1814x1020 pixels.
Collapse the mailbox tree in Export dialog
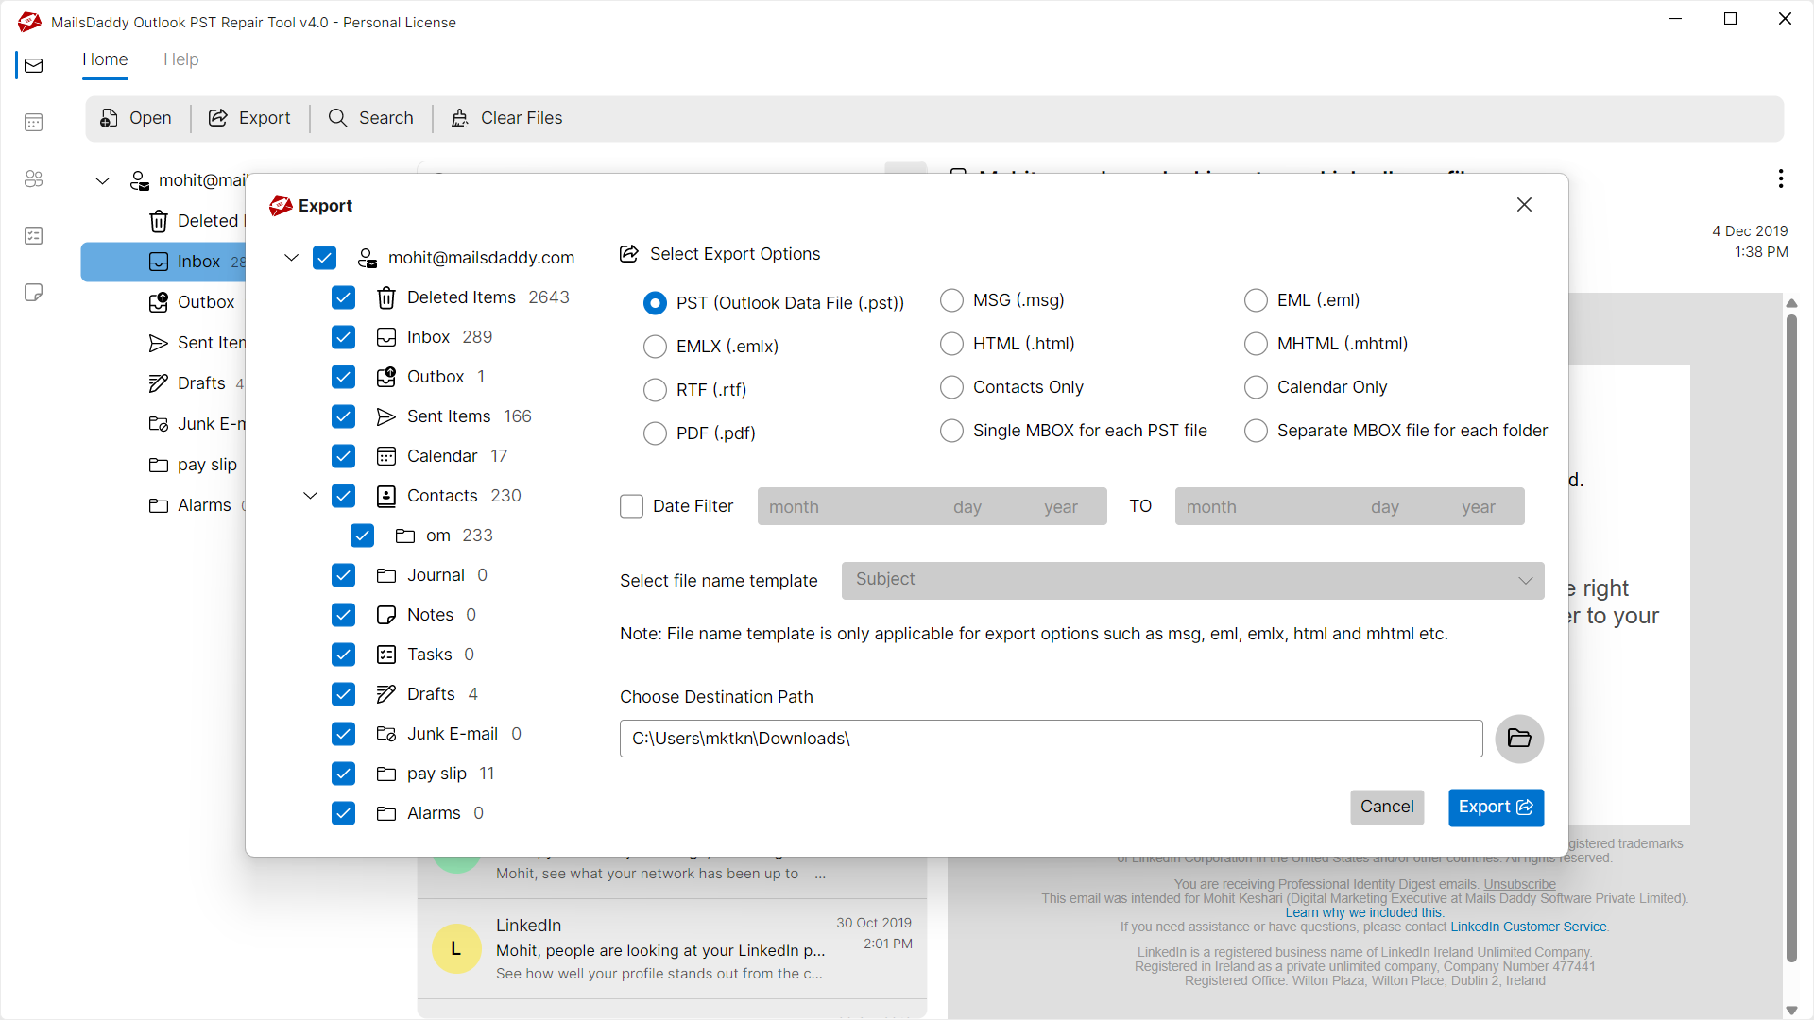click(291, 258)
